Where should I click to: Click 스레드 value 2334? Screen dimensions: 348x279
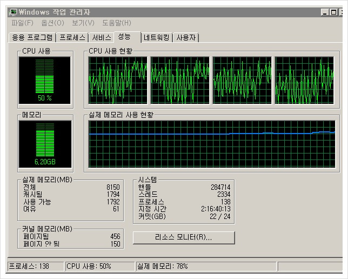pos(224,194)
